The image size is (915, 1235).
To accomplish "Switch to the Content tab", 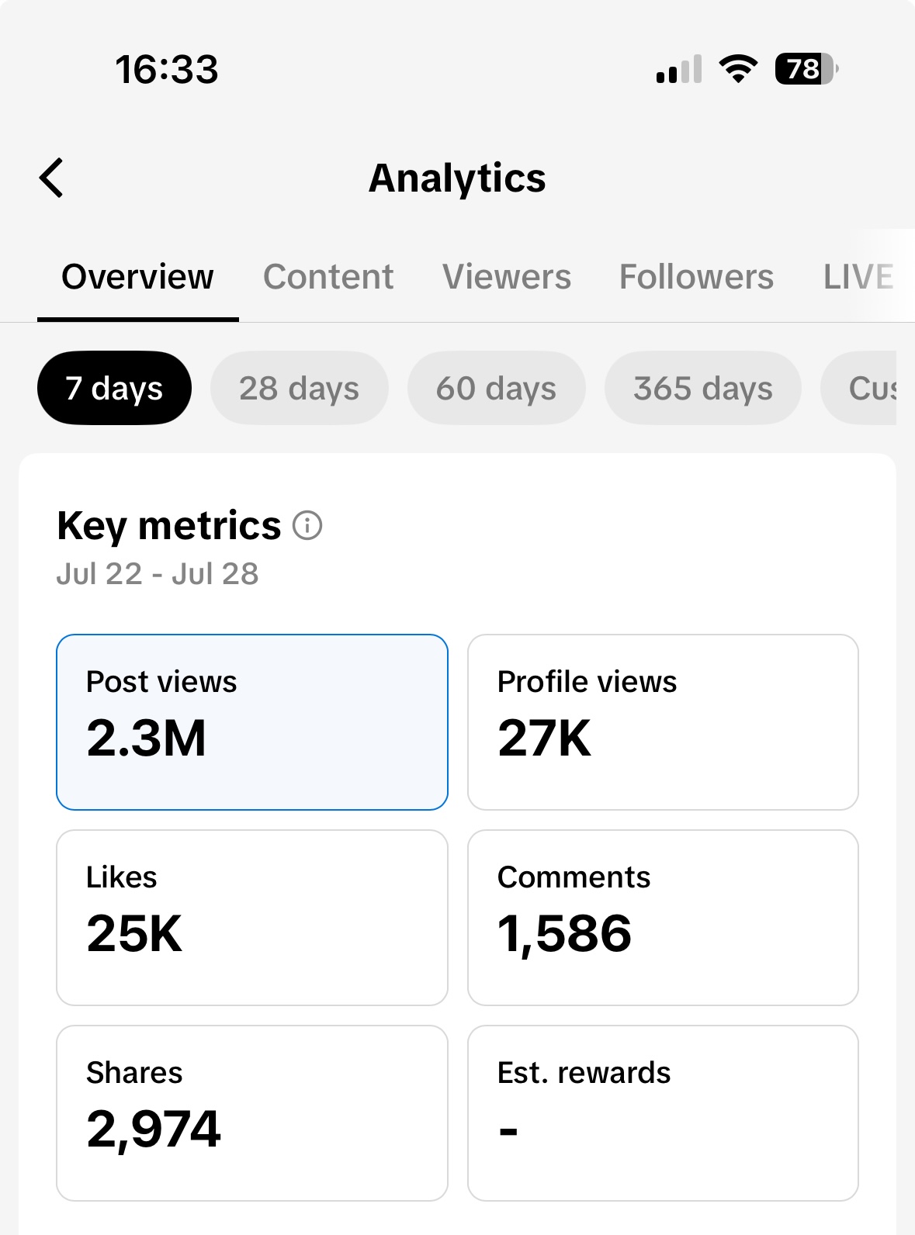I will tap(328, 277).
